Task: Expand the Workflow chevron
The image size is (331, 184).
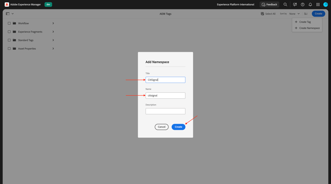Action: (53, 23)
